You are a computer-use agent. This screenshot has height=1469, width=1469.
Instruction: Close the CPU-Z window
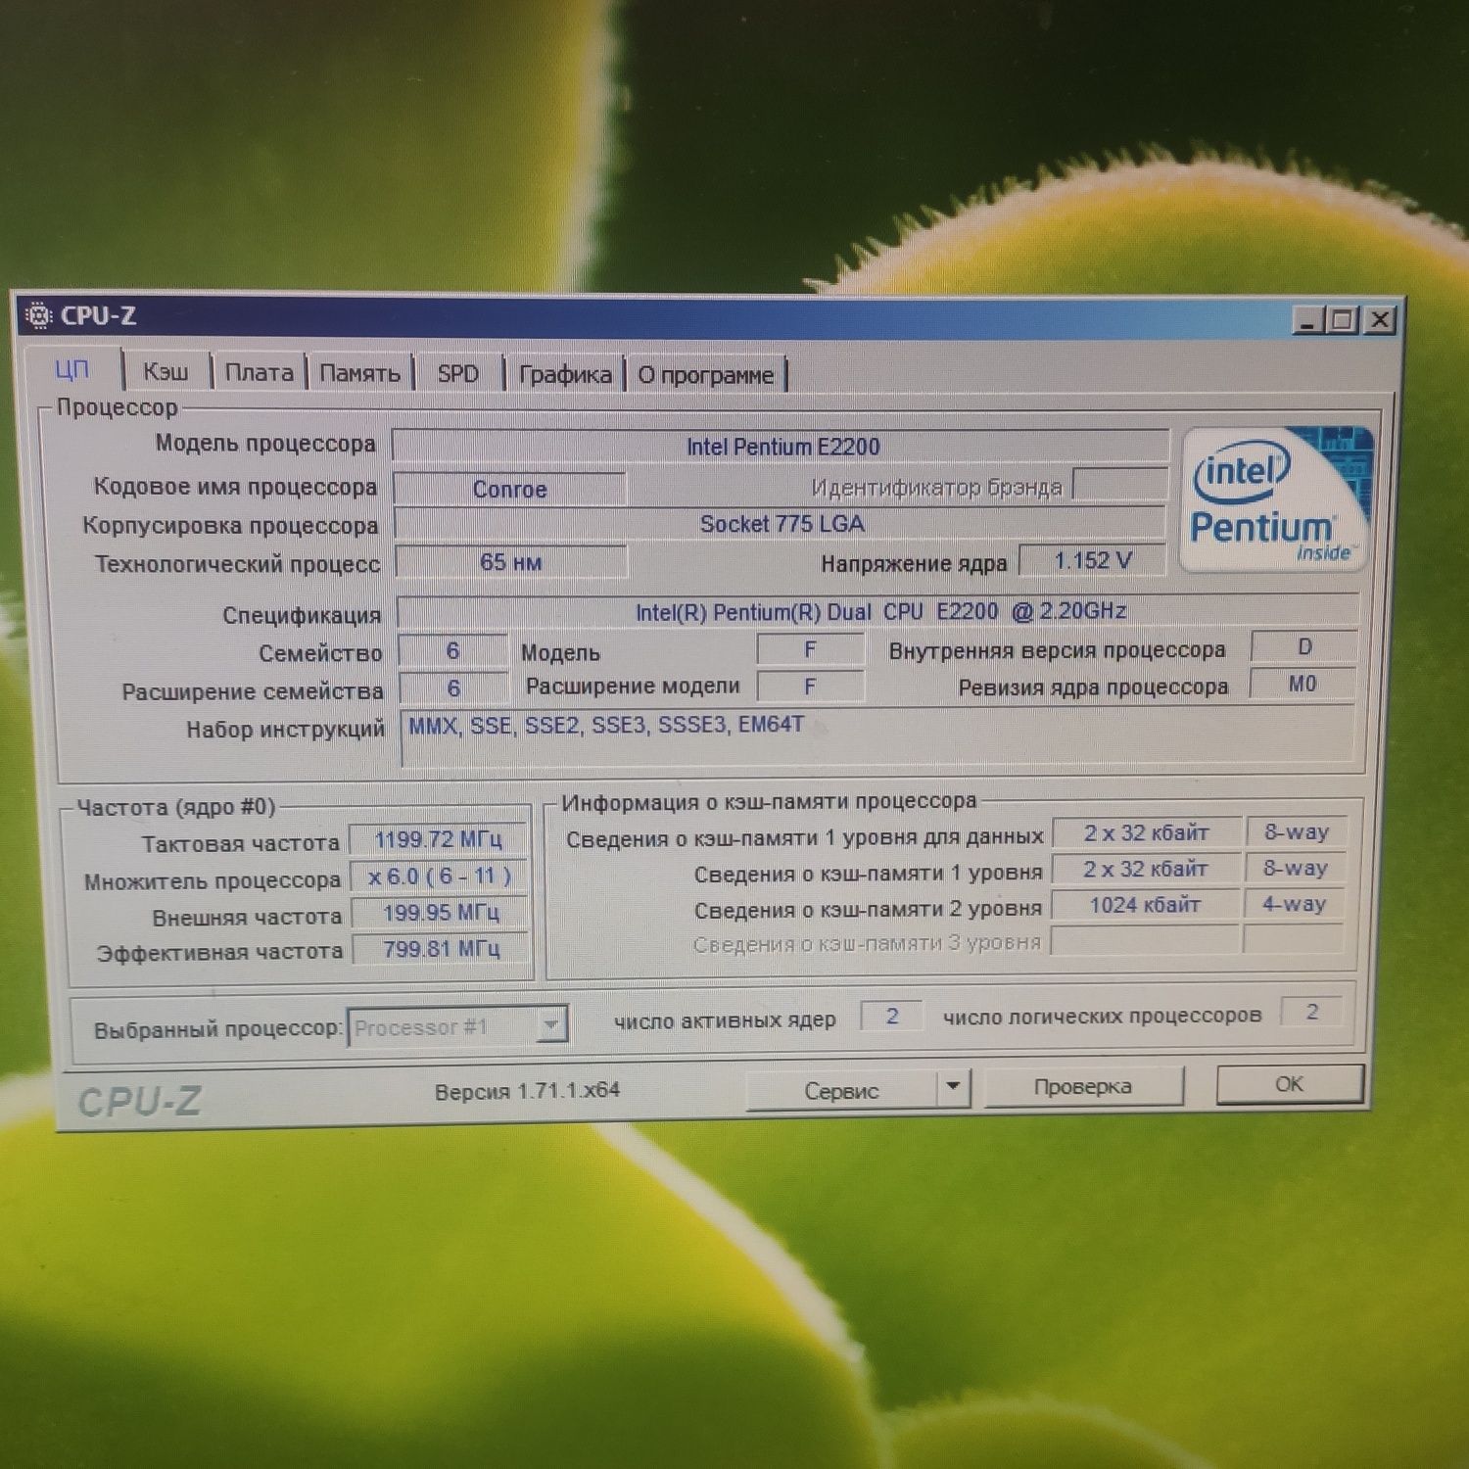(1380, 320)
